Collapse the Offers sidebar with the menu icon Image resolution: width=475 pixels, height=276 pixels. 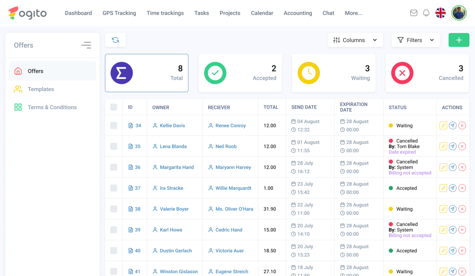86,45
